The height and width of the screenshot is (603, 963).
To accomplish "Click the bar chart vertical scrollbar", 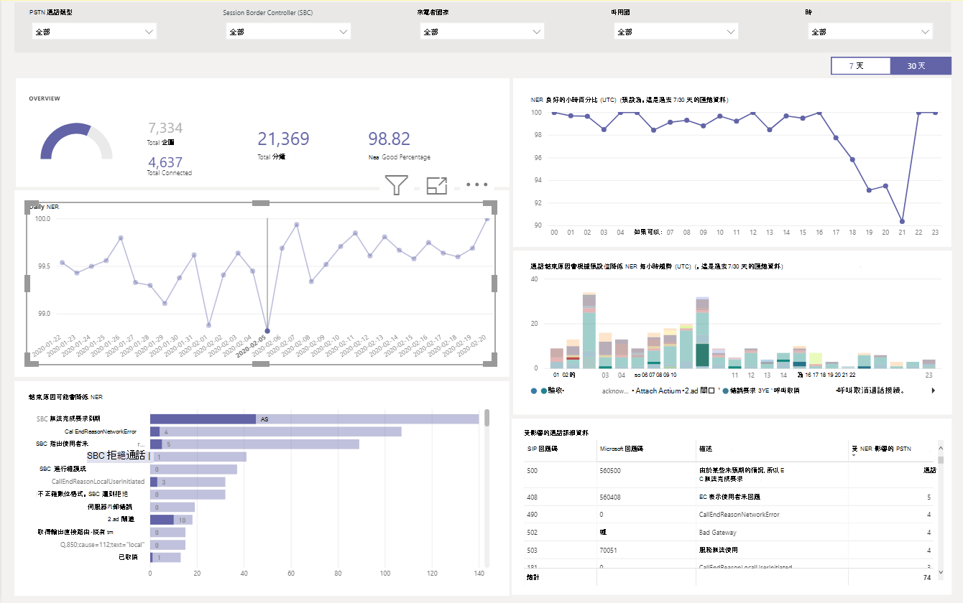I will pos(487,417).
